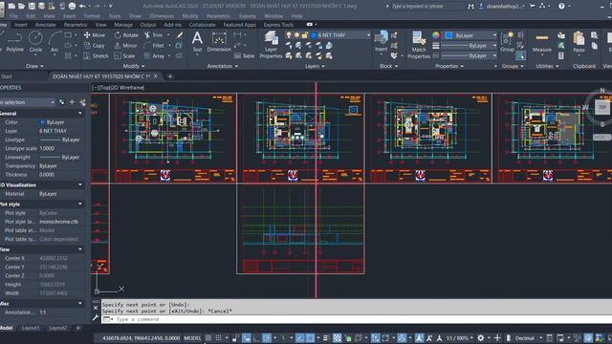Select the Text annotation tool

tap(198, 42)
